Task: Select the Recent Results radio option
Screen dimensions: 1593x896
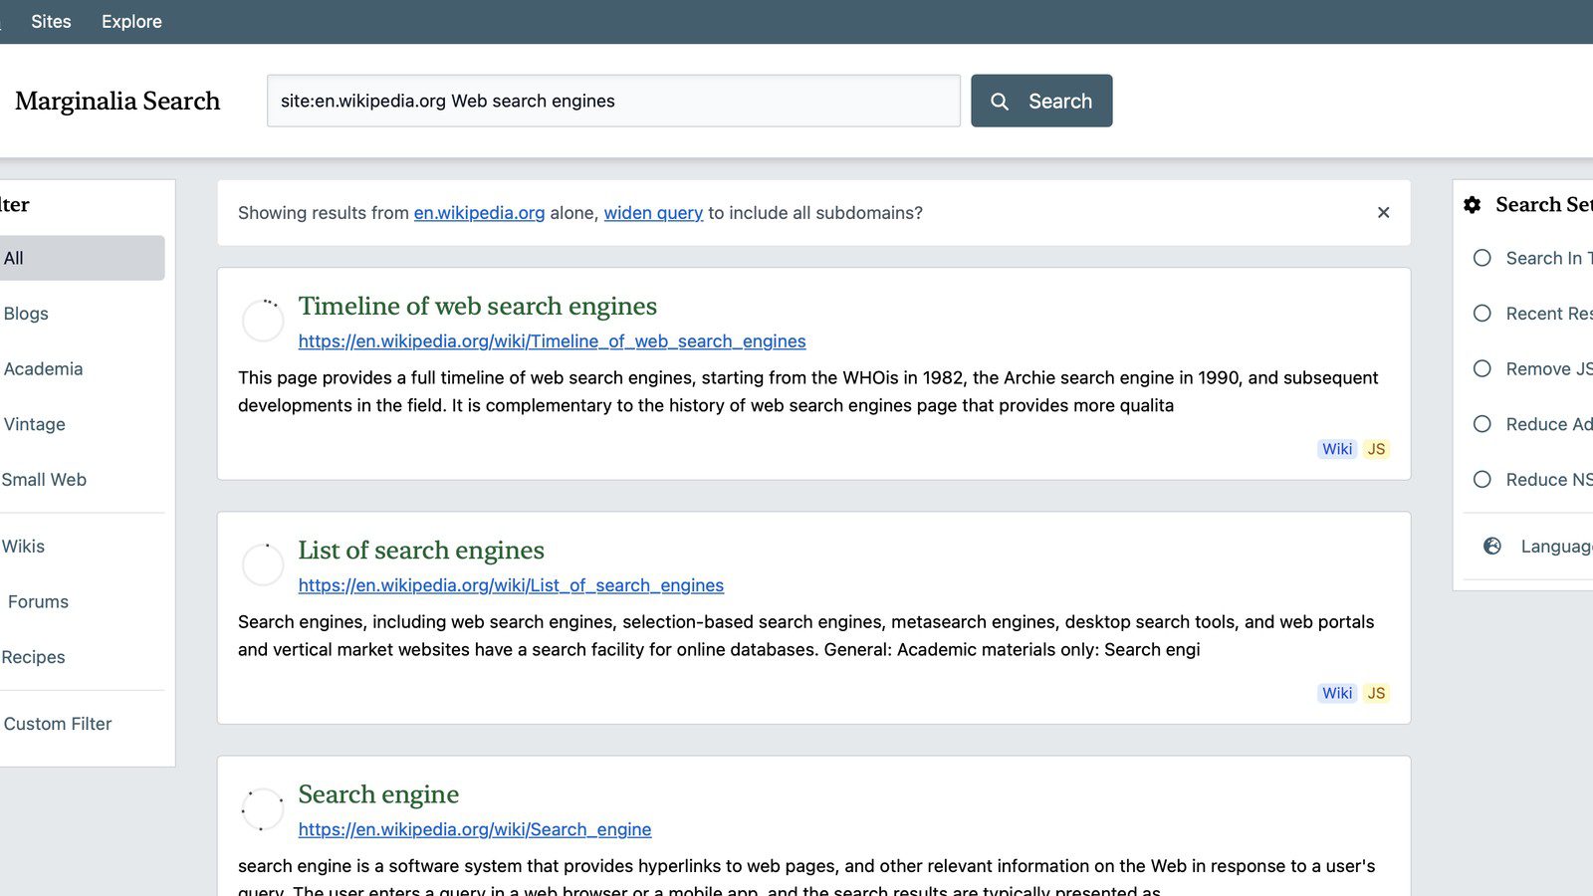Action: (x=1482, y=314)
